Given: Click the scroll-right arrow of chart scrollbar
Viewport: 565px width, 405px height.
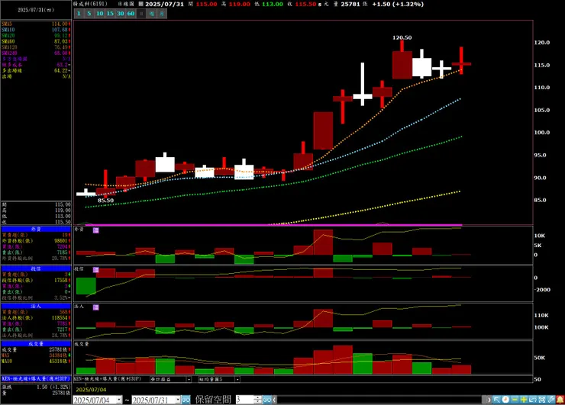Looking at the screenshot, I should pyautogui.click(x=489, y=400).
